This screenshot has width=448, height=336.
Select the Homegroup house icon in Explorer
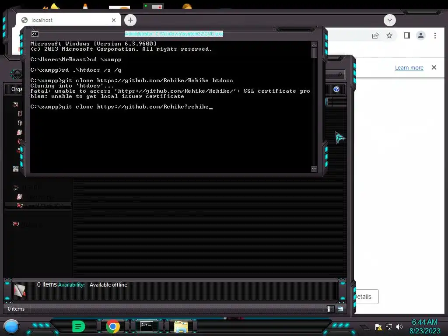(x=16, y=169)
